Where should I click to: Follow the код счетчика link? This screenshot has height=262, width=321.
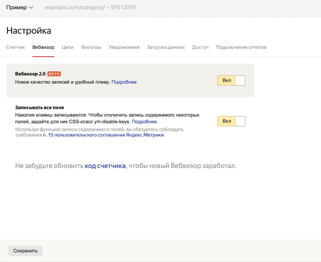pyautogui.click(x=105, y=166)
